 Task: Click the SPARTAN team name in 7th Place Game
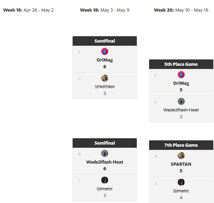[x=181, y=164]
